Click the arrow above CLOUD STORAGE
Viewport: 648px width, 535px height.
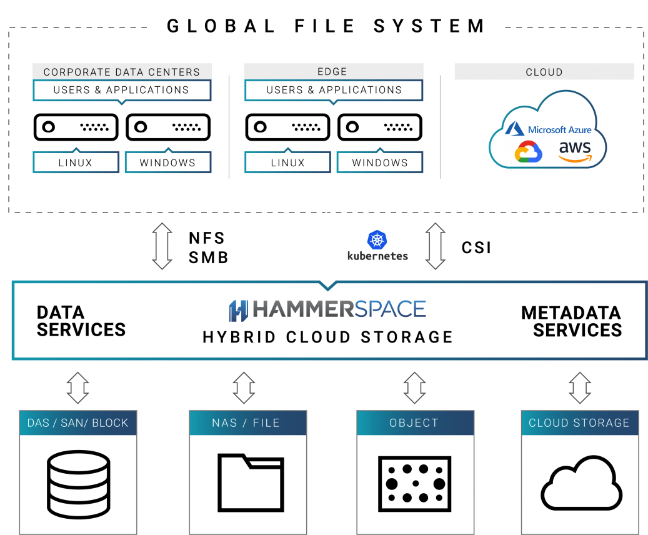[580, 388]
